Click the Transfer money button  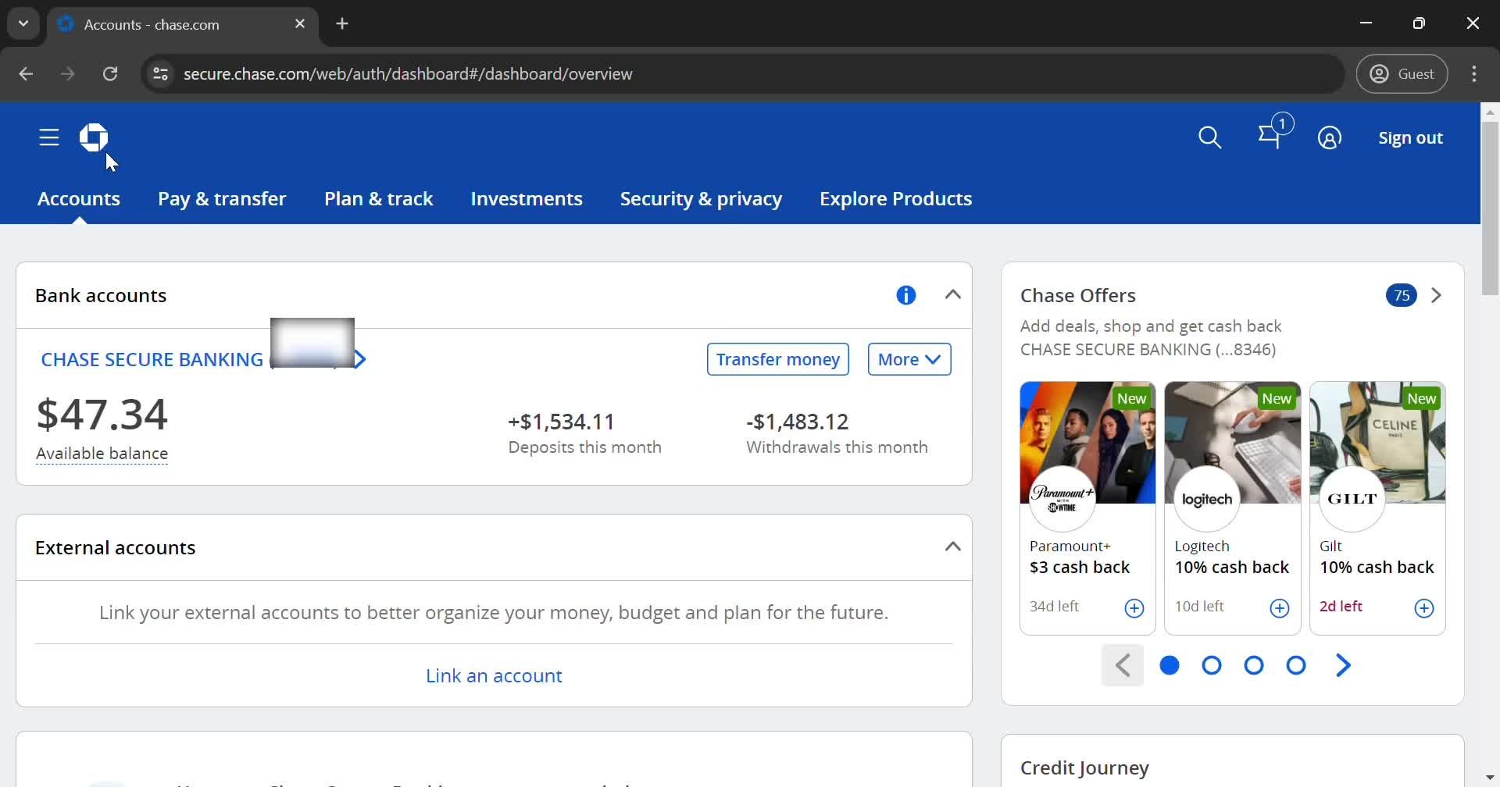pos(777,359)
